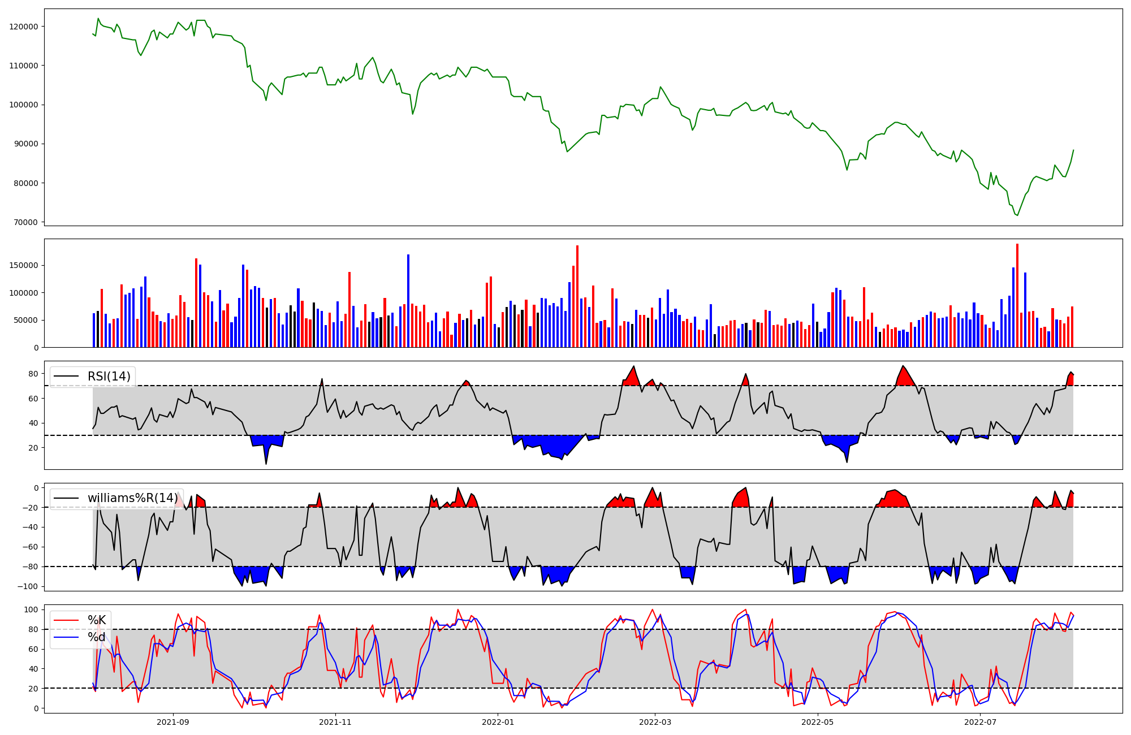Image resolution: width=1131 pixels, height=735 pixels.
Task: Click the RSI(14) legend label
Action: 109,377
